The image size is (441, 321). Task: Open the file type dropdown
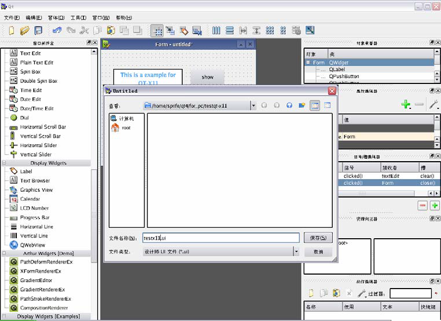pos(296,252)
